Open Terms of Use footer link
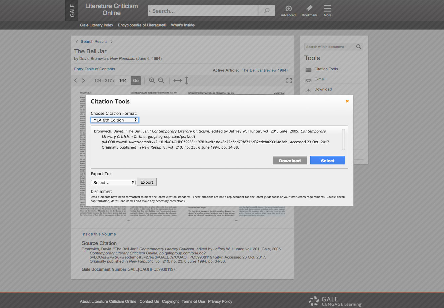444x308 pixels. (193, 301)
